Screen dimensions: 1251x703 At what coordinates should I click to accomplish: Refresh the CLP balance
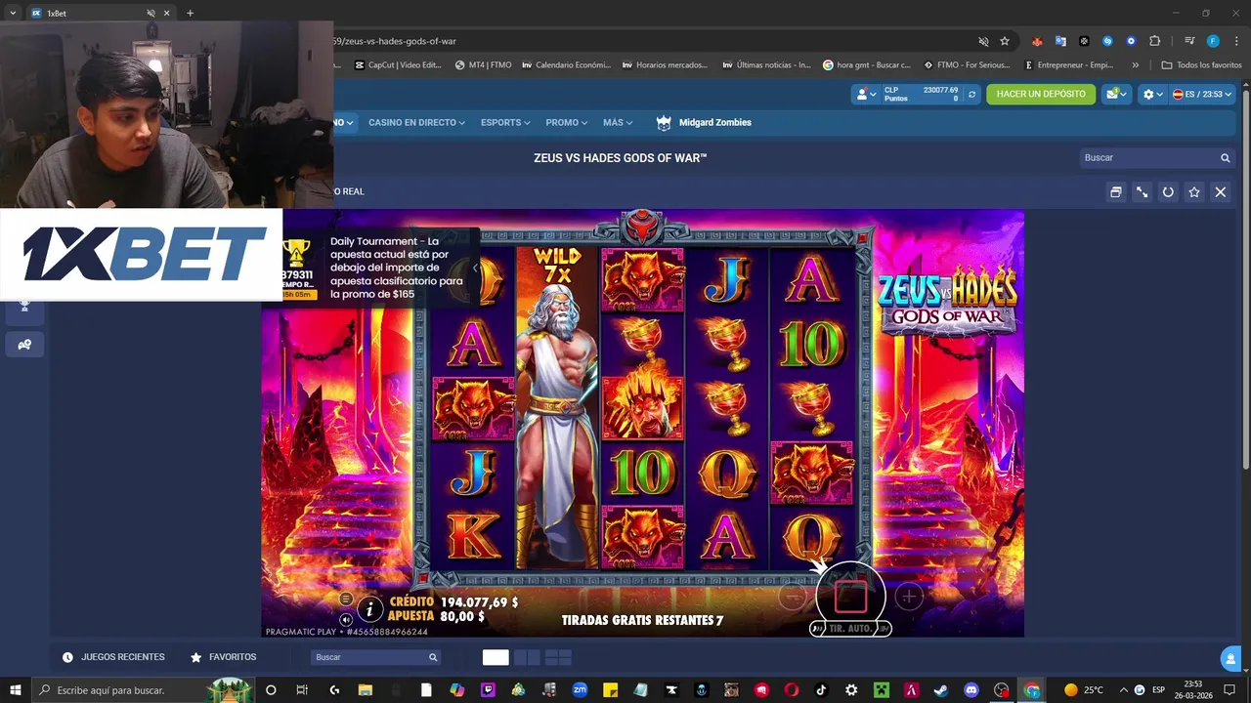971,95
